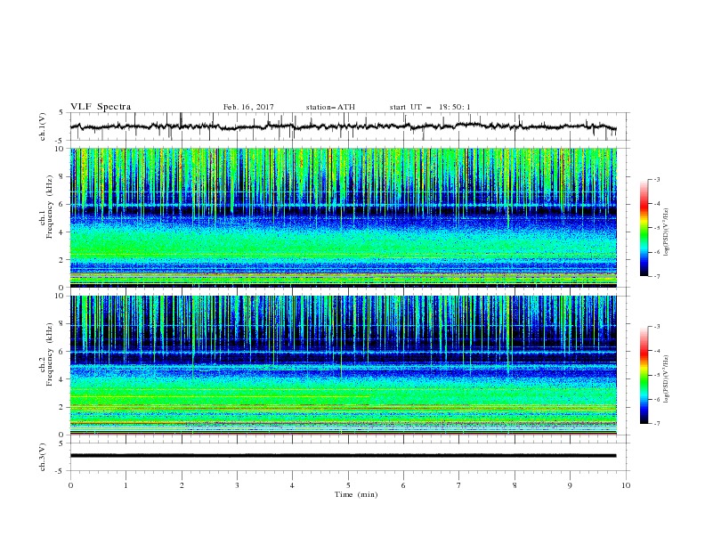The height and width of the screenshot is (545, 705).
Task: Click the "-3" tick on ch.1 color bar
Action: [656, 179]
